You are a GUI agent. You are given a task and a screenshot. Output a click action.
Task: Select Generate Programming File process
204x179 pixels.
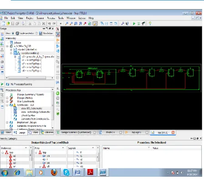[31, 126]
